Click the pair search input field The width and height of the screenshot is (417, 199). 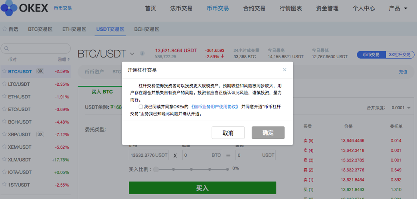(36, 49)
